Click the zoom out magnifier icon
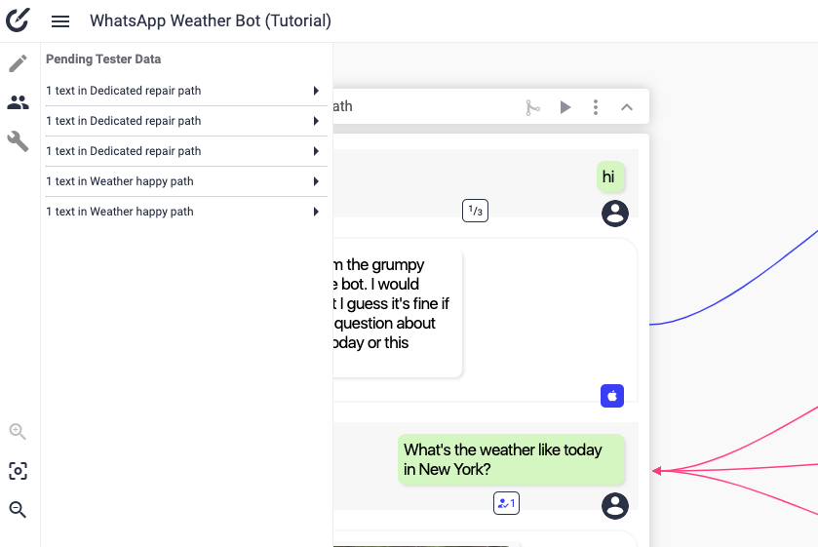 click(x=18, y=509)
